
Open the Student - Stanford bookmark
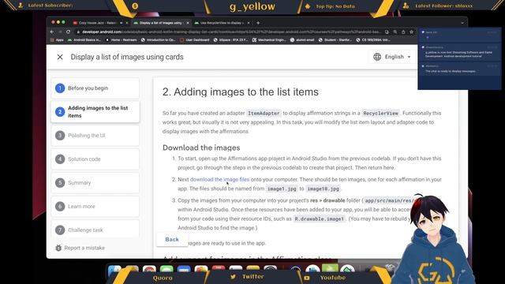[x=335, y=40]
